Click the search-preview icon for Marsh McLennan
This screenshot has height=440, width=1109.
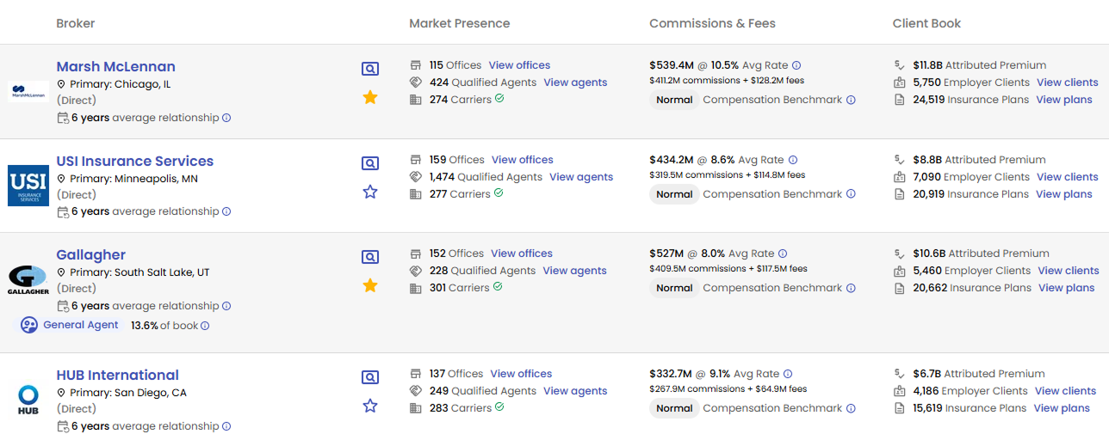370,69
